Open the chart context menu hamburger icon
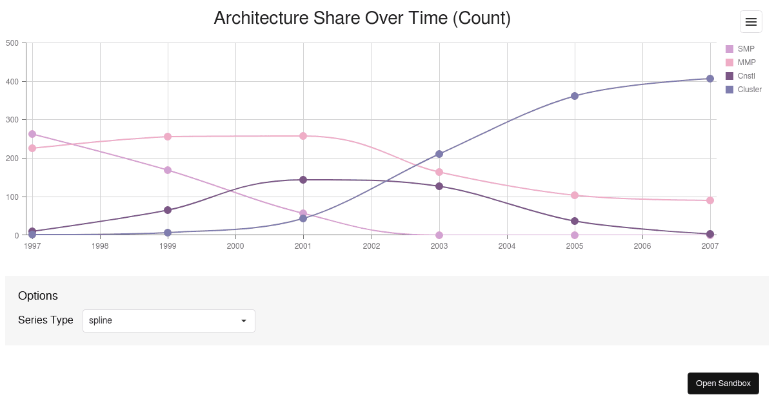The height and width of the screenshot is (406, 774). coord(751,21)
